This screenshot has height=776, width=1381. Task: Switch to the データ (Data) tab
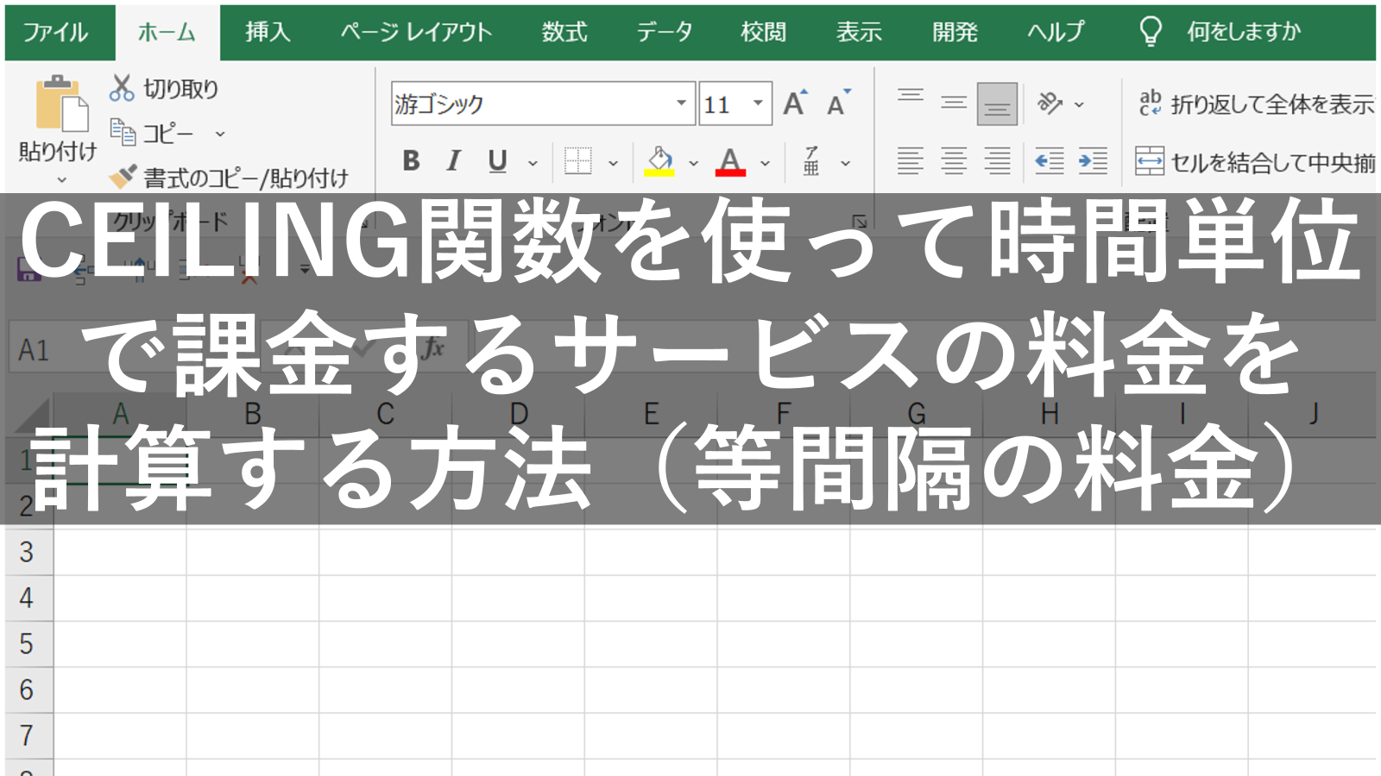665,33
